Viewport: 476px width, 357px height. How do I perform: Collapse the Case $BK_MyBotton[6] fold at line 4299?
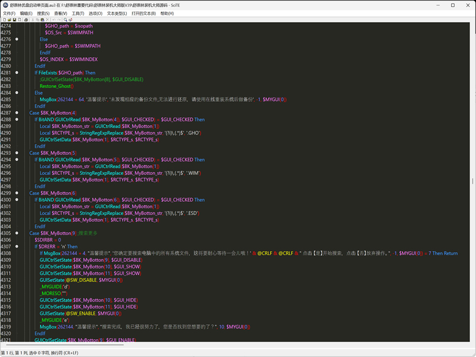click(x=17, y=193)
